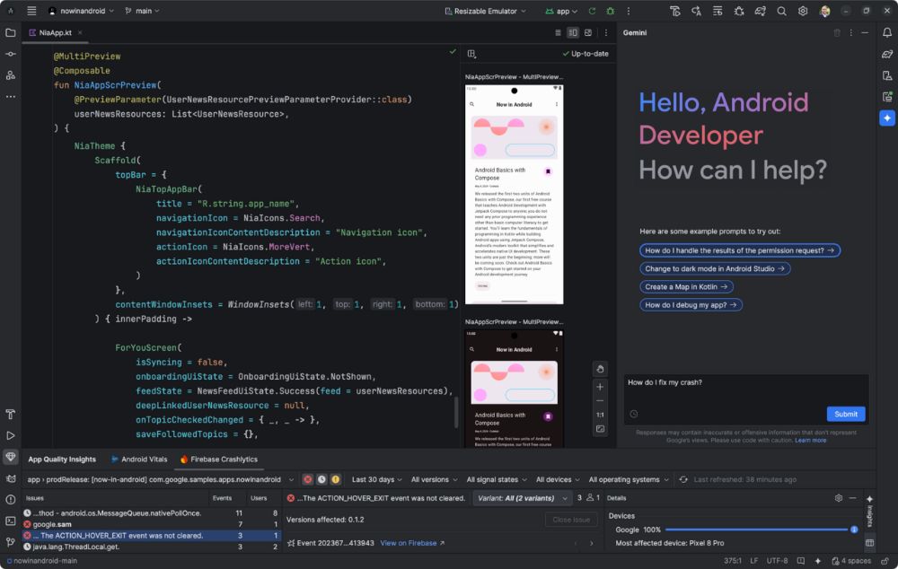Open the Commit tool window
Viewport: 898px width, 569px height.
[10, 54]
